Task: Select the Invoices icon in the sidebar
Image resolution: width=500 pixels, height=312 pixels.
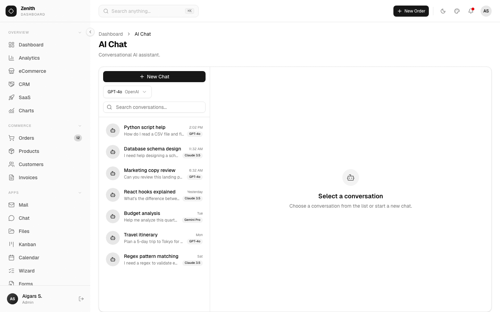Action: [x=12, y=177]
